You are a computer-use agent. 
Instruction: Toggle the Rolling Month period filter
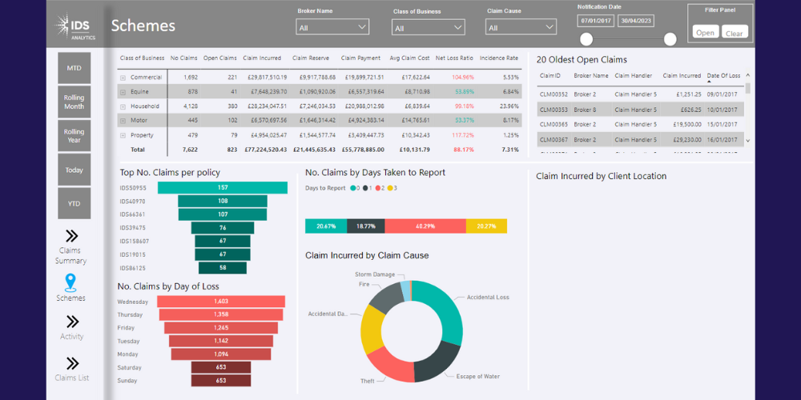point(74,102)
